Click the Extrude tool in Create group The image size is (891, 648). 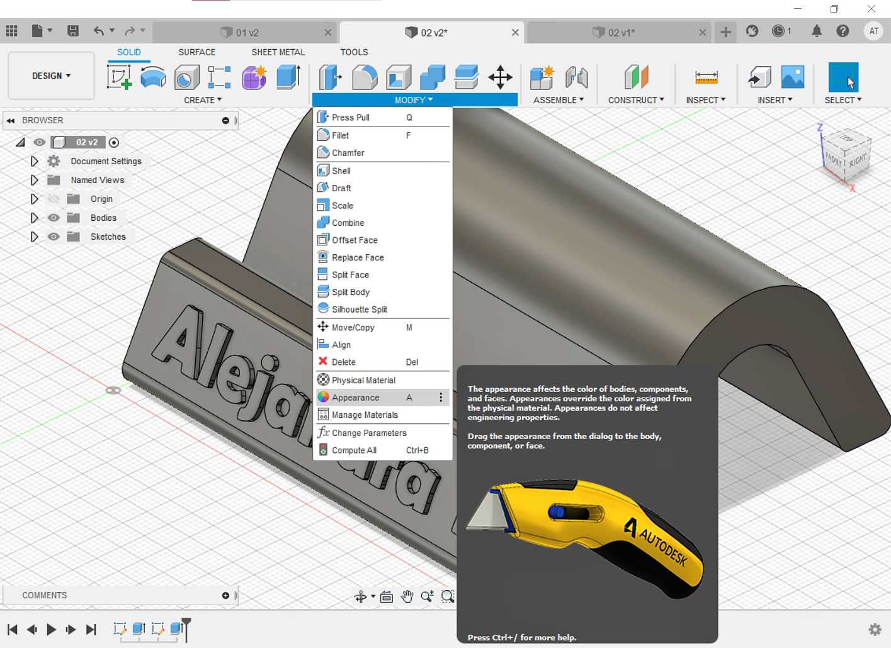click(x=288, y=77)
